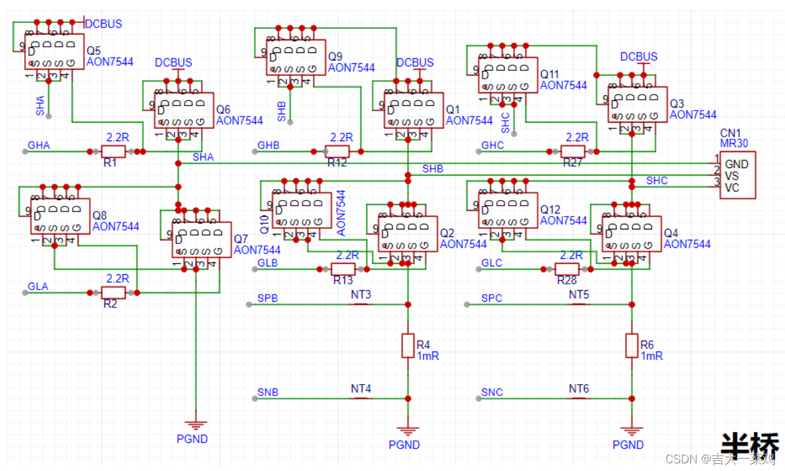
Task: Click the GLC net label
Action: [491, 263]
